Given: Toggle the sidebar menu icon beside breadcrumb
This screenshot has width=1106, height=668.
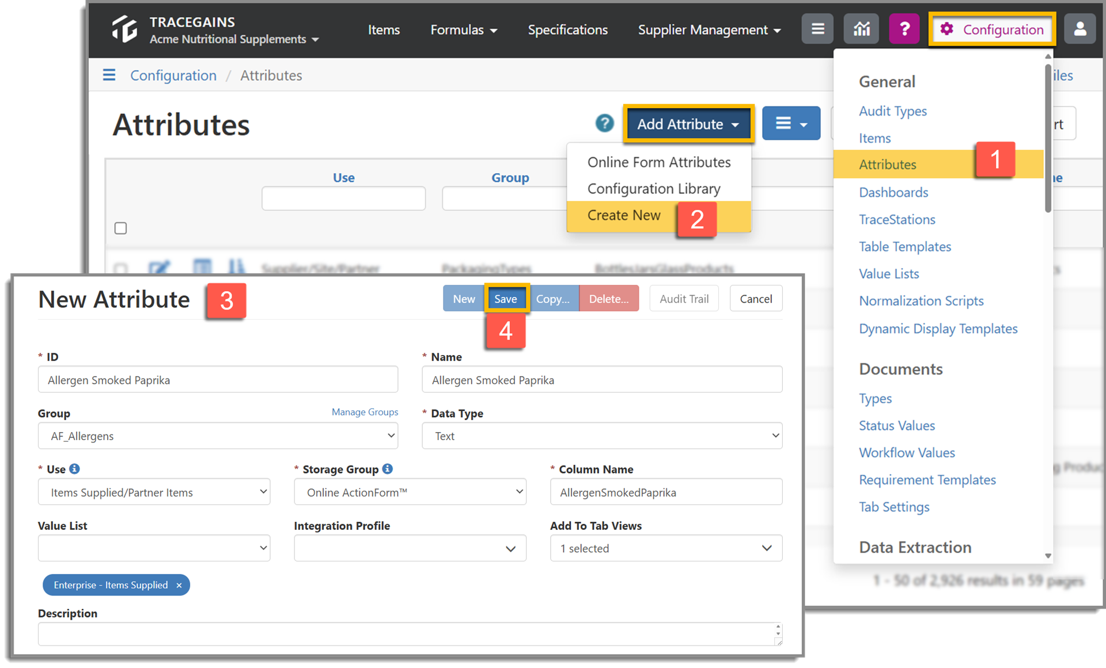Looking at the screenshot, I should pos(109,75).
